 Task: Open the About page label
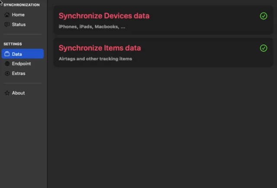[18, 93]
